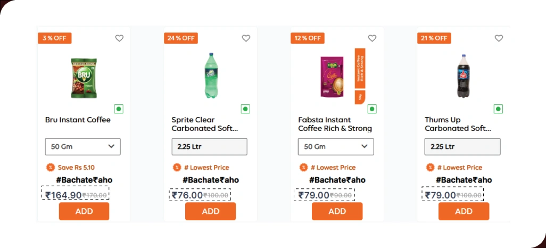546x248 pixels.
Task: Open the 50 Gm dropdown for Bru Coffee
Action: 82,146
